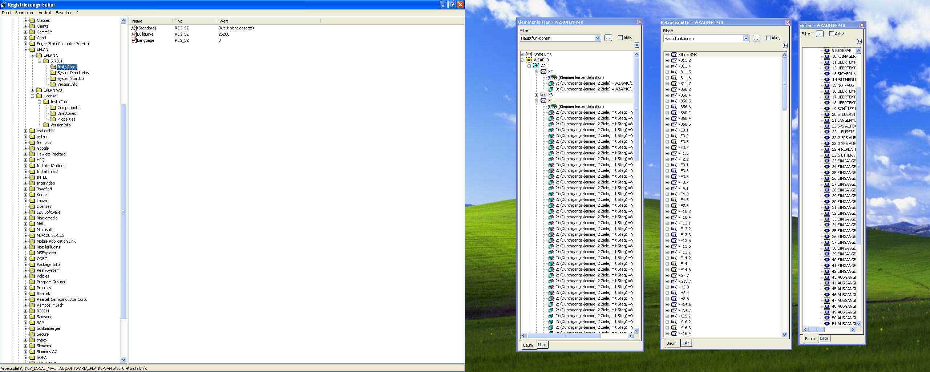
Task: Select the -H54.6 device entry
Action: [x=685, y=304]
